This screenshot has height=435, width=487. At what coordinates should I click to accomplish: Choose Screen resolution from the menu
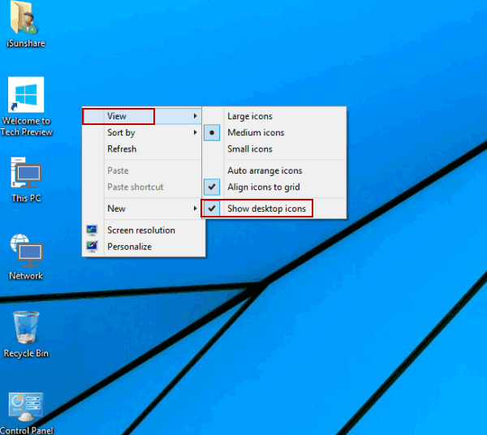(142, 230)
